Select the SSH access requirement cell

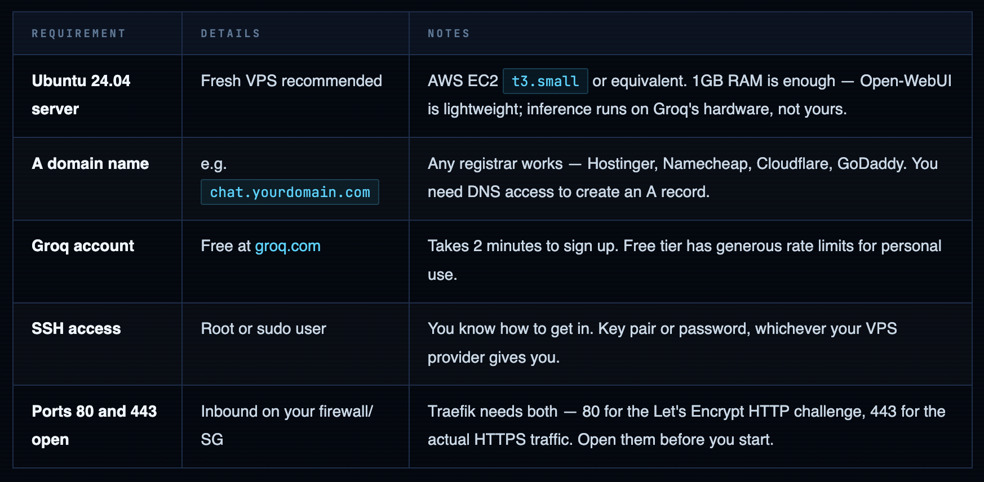pyautogui.click(x=76, y=329)
